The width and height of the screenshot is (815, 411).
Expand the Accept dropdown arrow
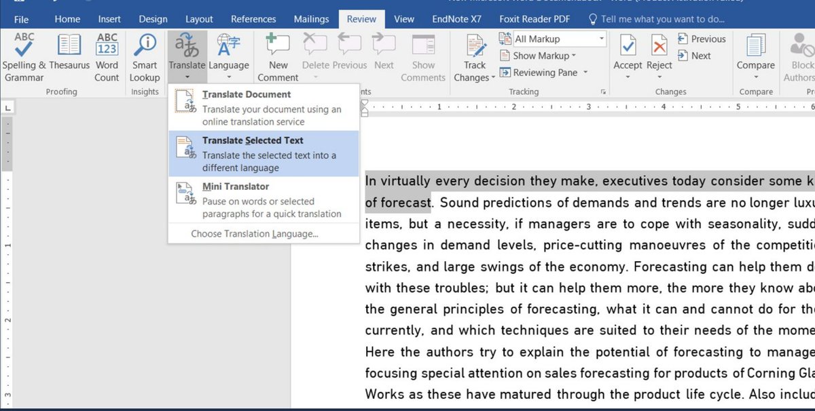(628, 77)
